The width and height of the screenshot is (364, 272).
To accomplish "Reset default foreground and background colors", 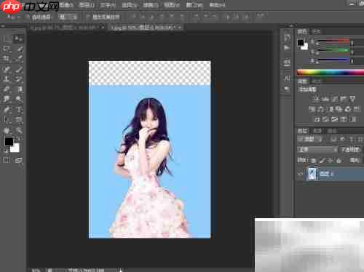I will coord(6,151).
